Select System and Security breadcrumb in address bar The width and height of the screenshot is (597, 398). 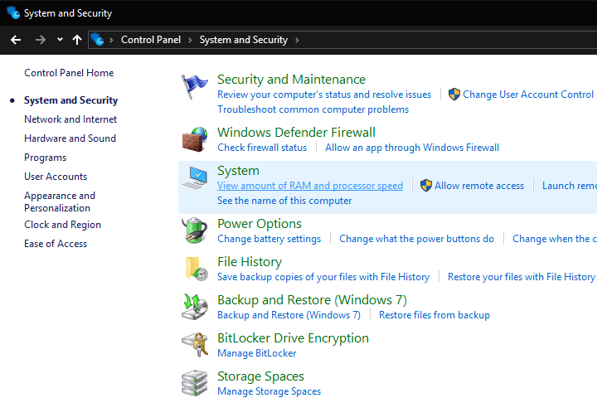244,40
